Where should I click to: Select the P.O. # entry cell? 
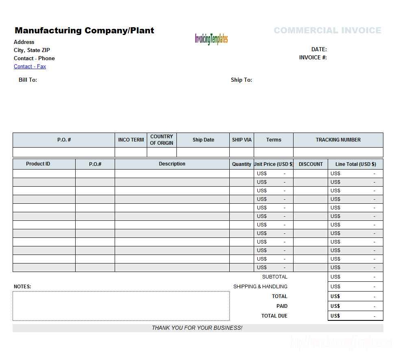click(63, 152)
